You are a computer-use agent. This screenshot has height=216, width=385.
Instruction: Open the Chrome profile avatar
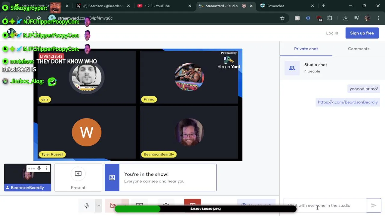[368, 18]
